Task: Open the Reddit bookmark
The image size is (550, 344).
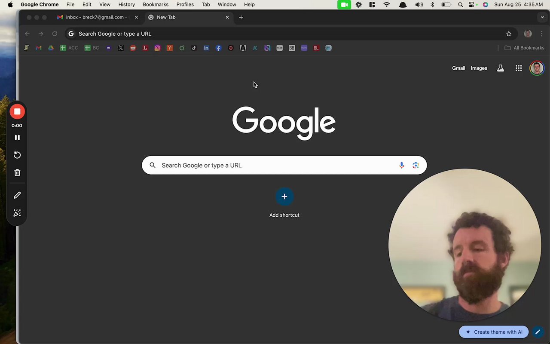Action: 133,48
